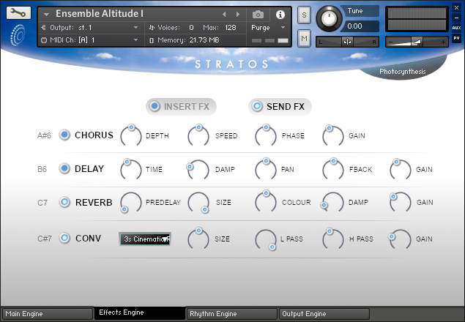465x322 pixels.
Task: Click the C#7 key label beside Conv
Action: pyautogui.click(x=45, y=239)
